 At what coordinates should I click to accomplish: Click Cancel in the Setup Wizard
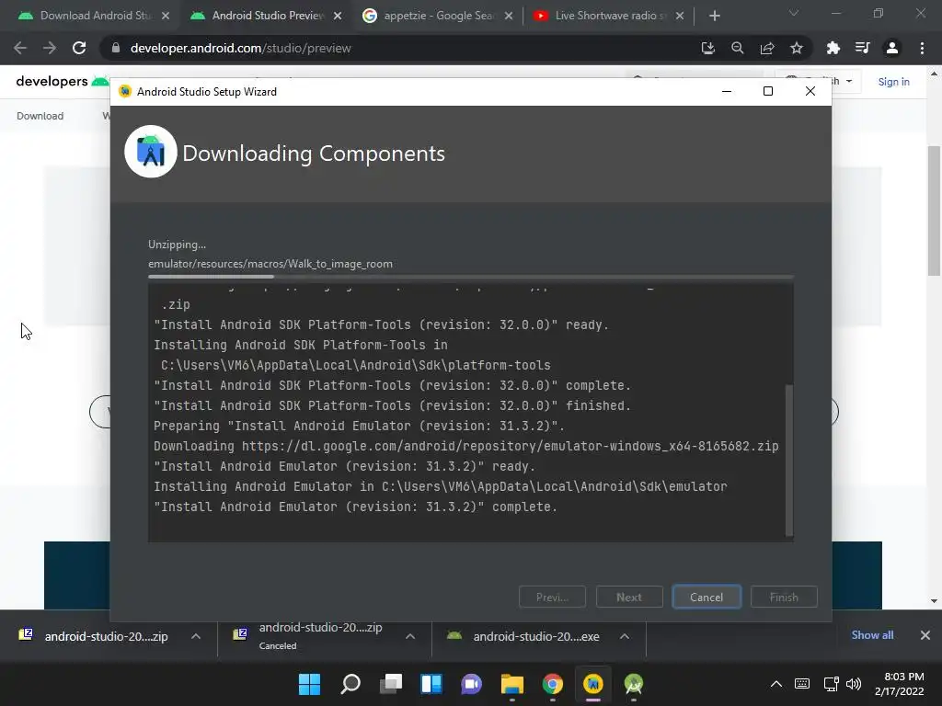point(706,597)
